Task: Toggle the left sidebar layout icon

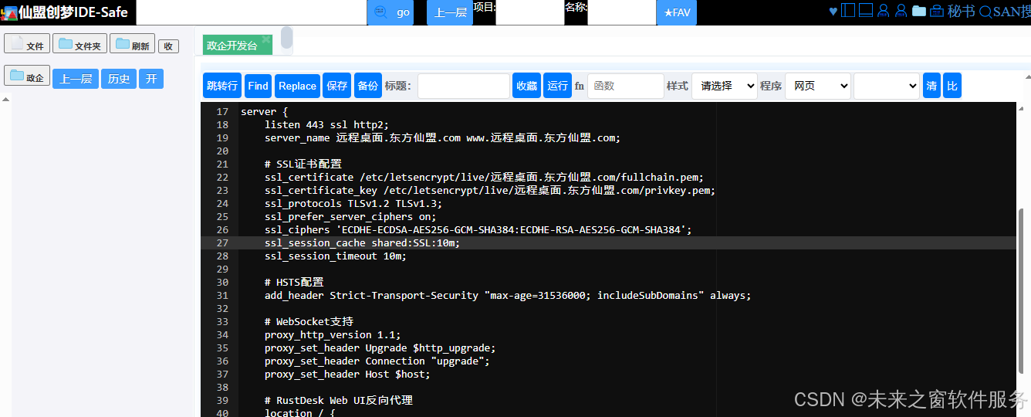Action: coord(848,11)
